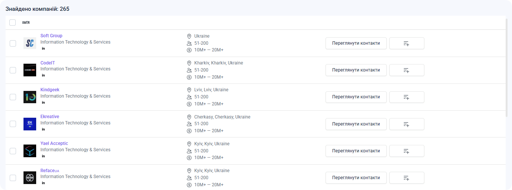Open the LinkedIn icon under Ekreative

click(x=43, y=129)
